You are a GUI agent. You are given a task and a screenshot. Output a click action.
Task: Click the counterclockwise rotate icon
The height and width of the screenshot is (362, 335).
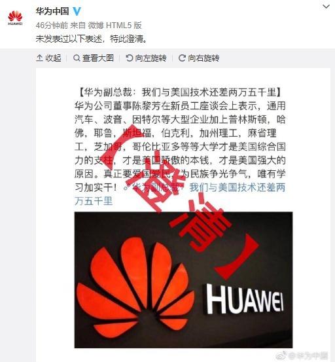pos(130,58)
